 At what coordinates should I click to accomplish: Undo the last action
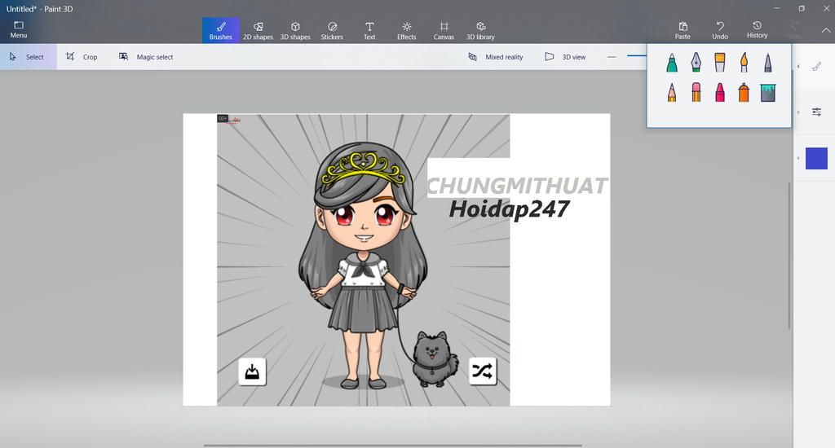(x=720, y=30)
